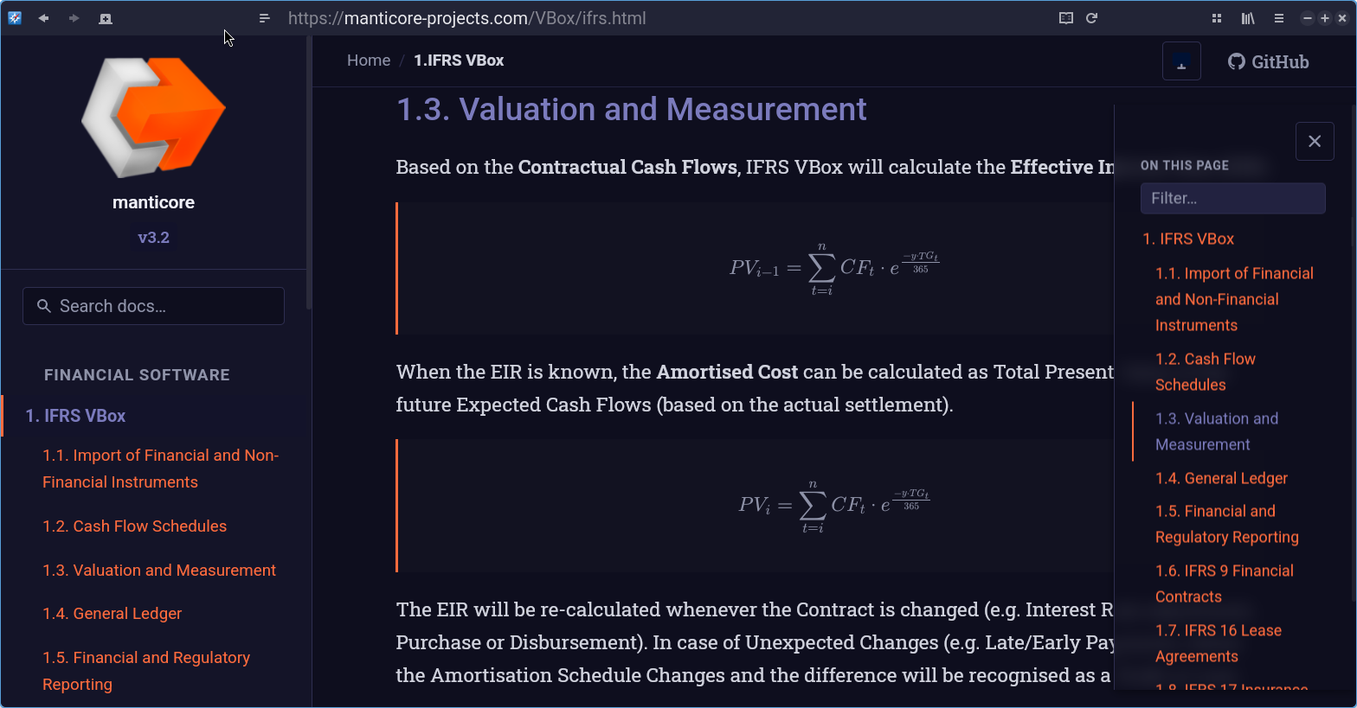The height and width of the screenshot is (708, 1357).
Task: Click the Filter field in table of contents
Action: [x=1232, y=198]
